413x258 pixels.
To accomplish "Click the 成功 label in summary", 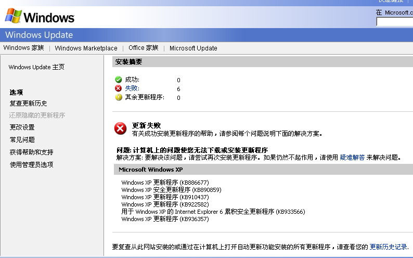I will 132,80.
